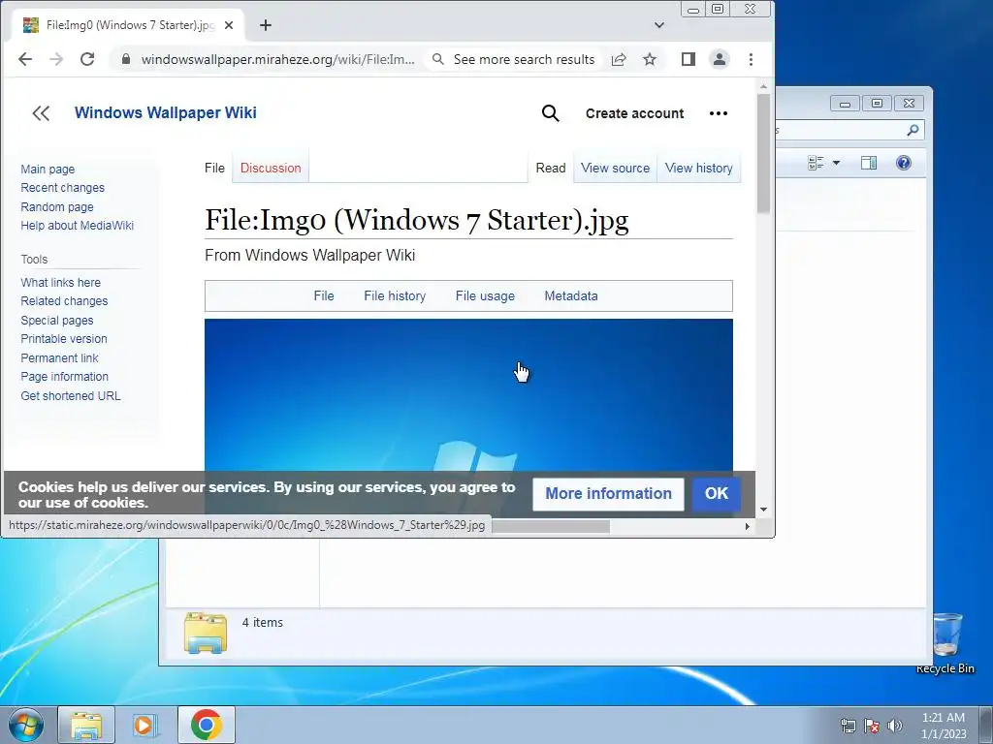Select the Read view tab
Image resolution: width=993 pixels, height=744 pixels.
(551, 168)
